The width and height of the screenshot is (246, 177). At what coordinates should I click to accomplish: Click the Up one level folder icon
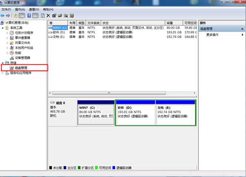tap(16, 16)
